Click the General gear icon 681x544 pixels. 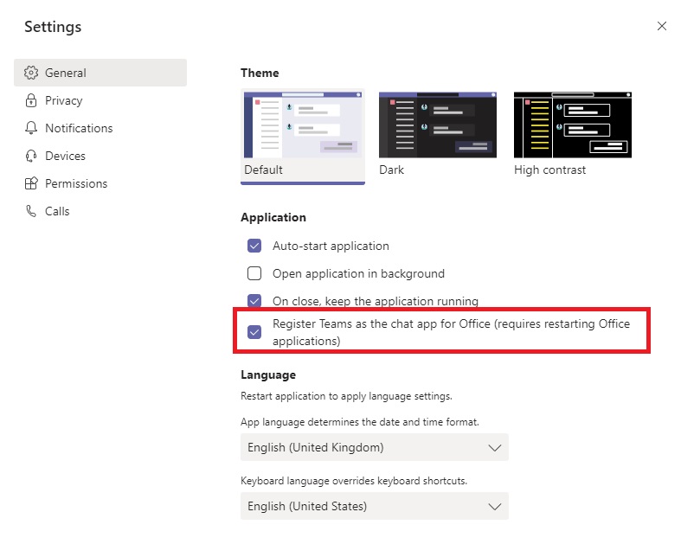click(x=31, y=73)
